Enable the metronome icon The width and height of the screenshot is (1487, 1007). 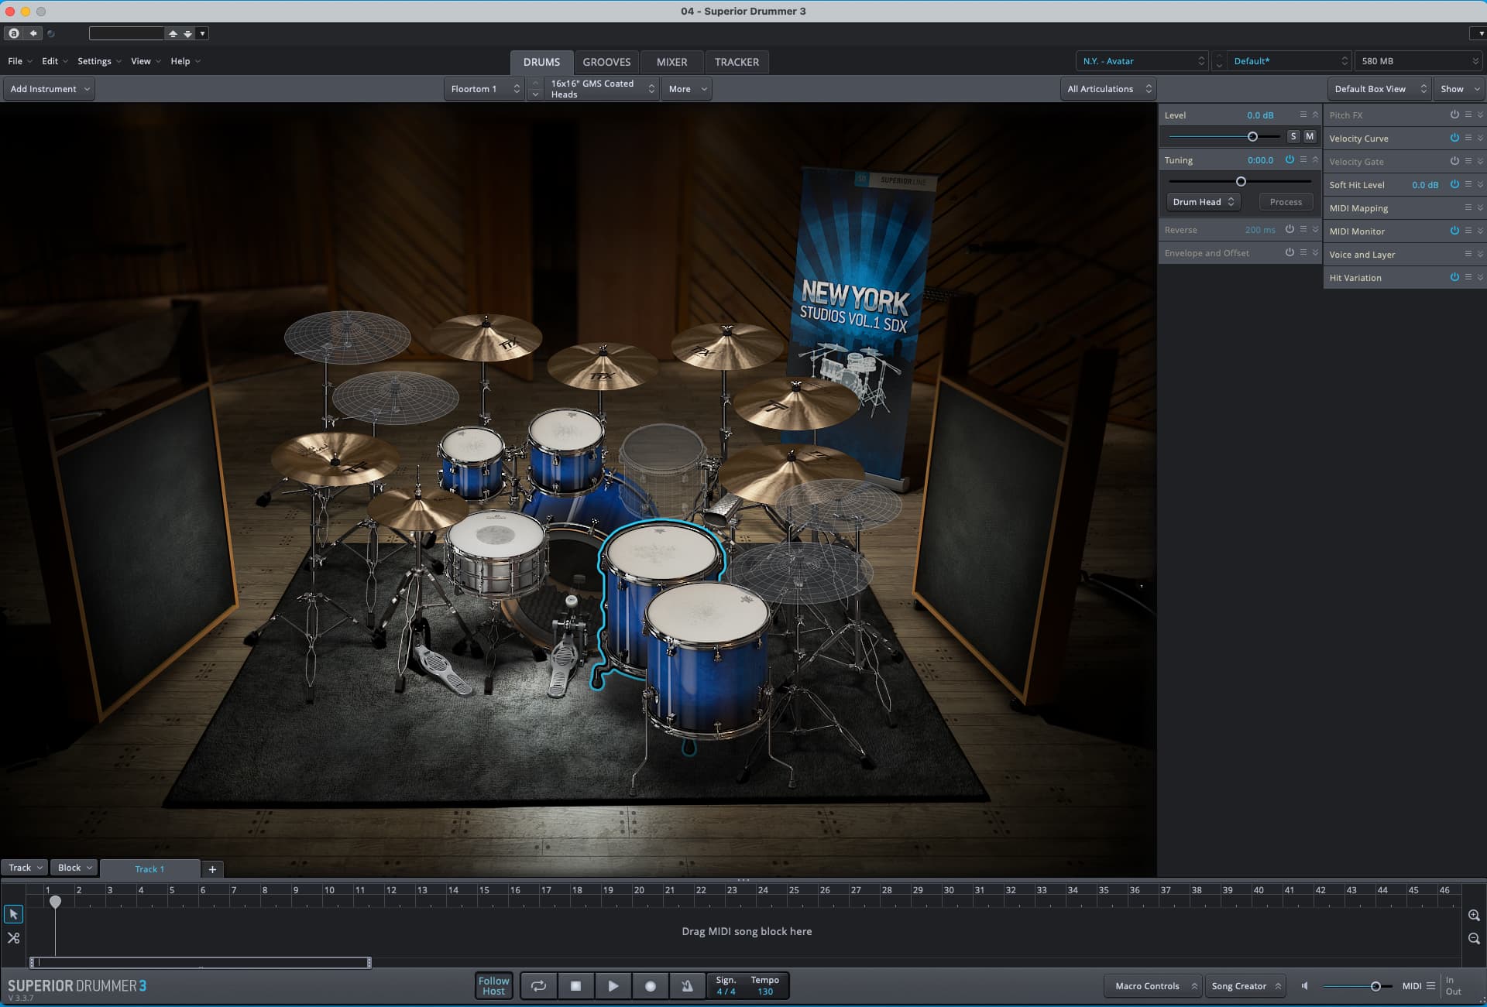tap(687, 985)
